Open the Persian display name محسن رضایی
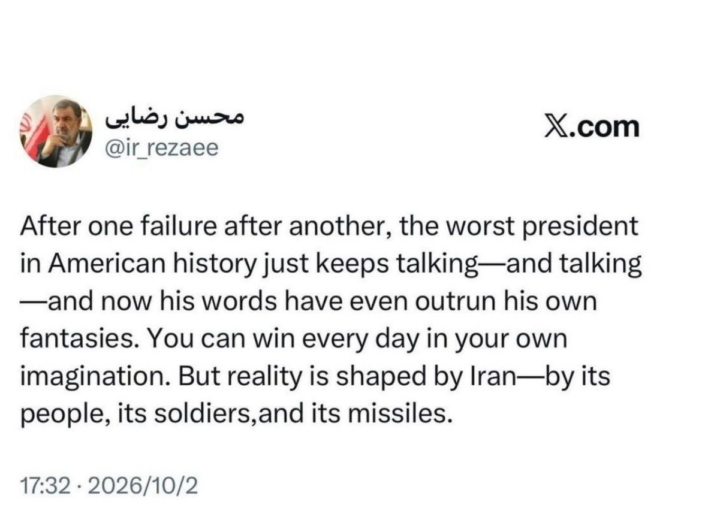Image resolution: width=708 pixels, height=532 pixels. 174,117
